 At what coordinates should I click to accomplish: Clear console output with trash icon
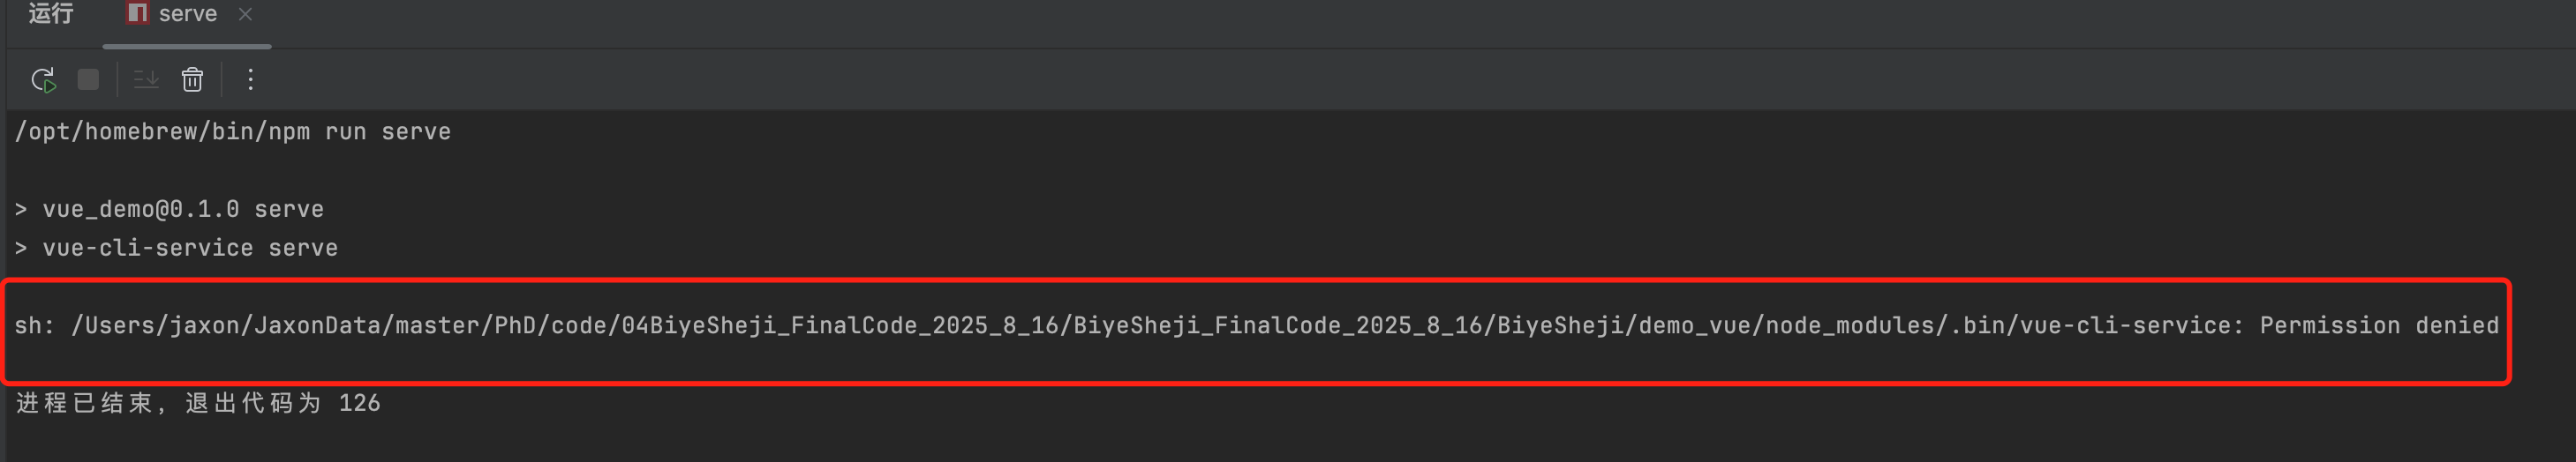point(192,80)
